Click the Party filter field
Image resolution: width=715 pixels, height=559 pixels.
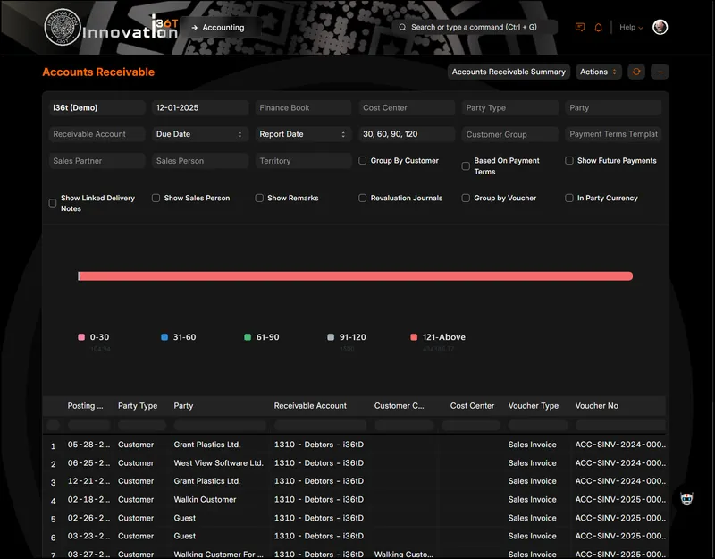[x=613, y=107]
